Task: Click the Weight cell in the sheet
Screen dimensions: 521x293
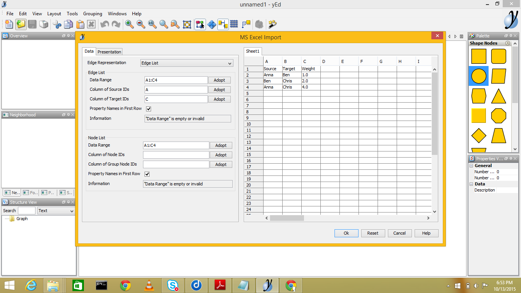Action: pyautogui.click(x=310, y=69)
